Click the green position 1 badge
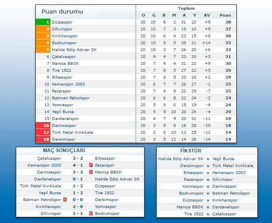Viewport: 272px width, 223px height. pyautogui.click(x=43, y=22)
